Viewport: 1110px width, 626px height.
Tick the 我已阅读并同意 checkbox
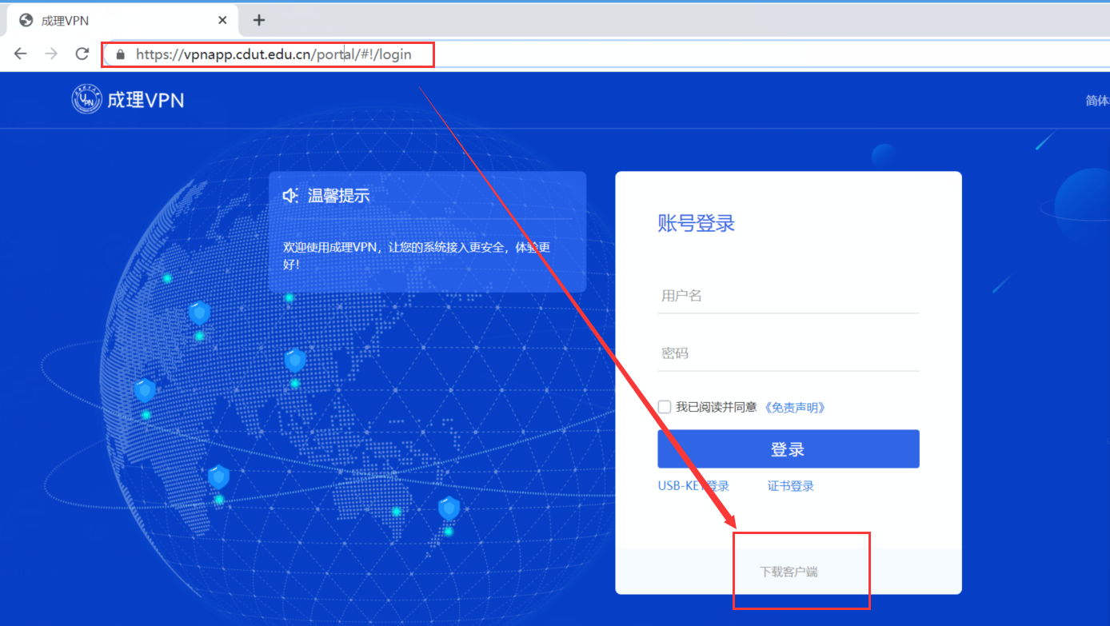click(665, 407)
